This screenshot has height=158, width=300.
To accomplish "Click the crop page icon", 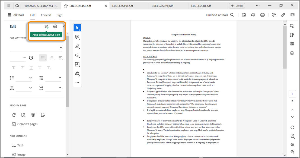I will 23,115.
